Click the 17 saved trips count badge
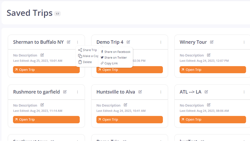The image size is (250, 141). [x=57, y=14]
